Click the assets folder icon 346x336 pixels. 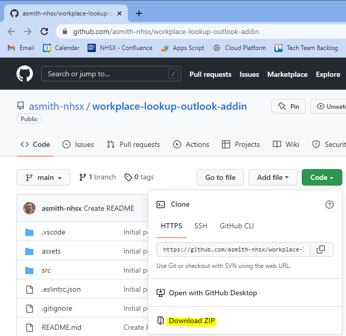29,251
